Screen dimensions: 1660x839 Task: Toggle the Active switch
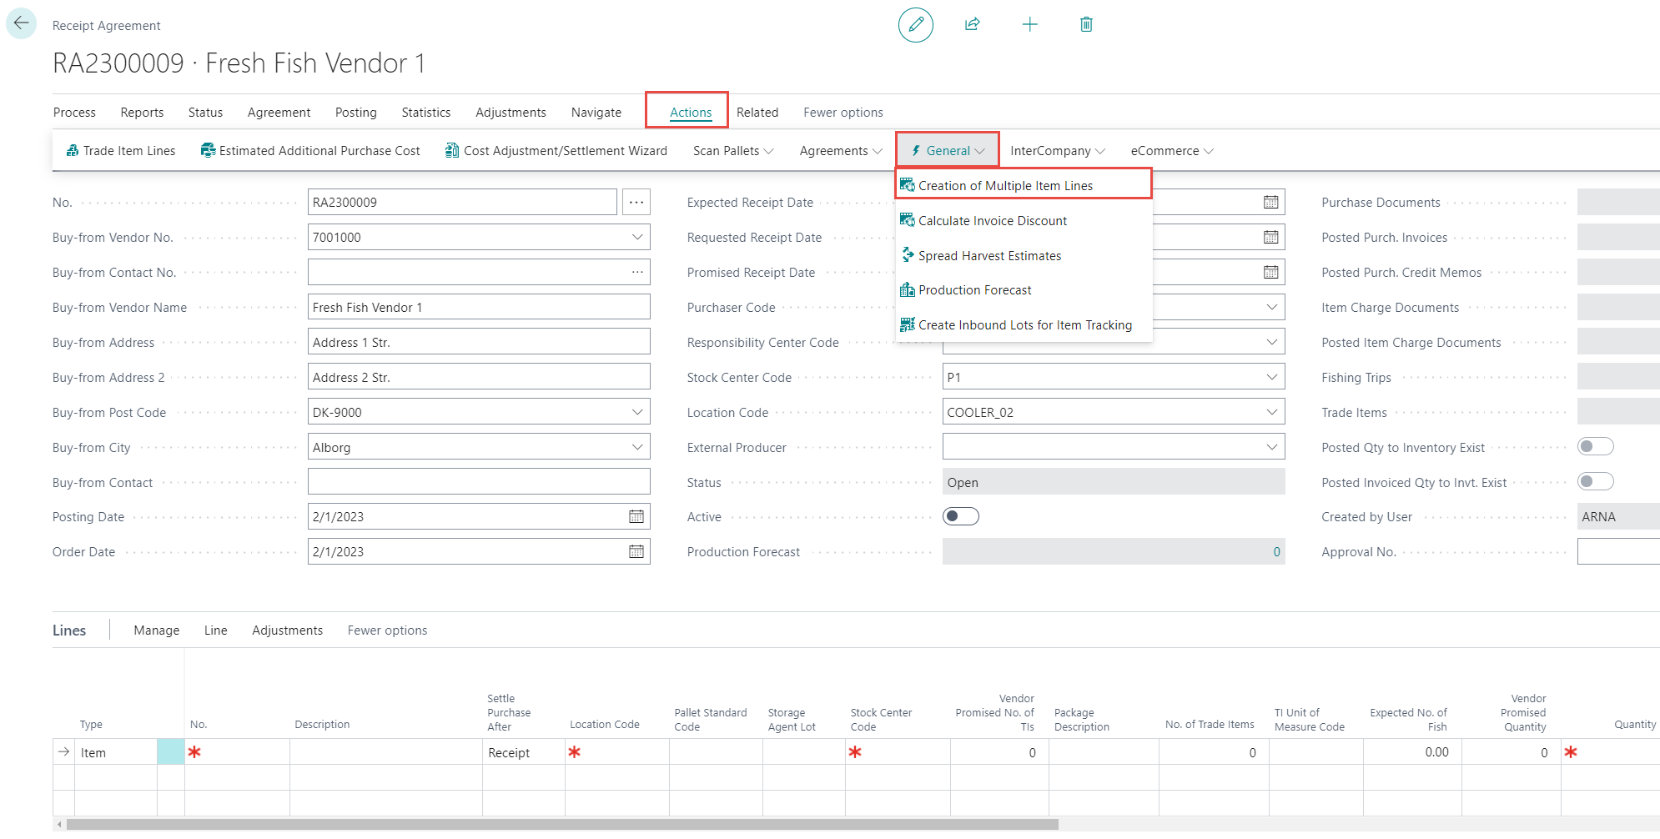pos(960,517)
